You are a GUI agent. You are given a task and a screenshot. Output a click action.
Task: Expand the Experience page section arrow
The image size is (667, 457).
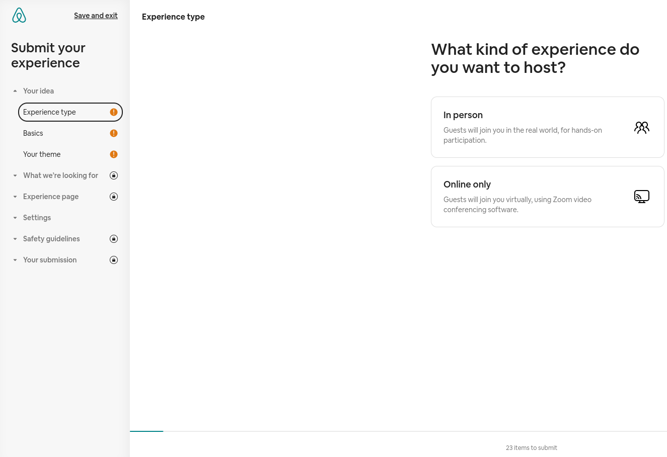coord(15,197)
